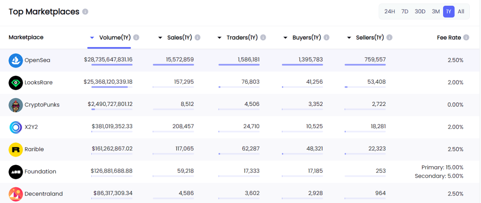Sort by Traders(1Y) column arrow

(x=220, y=38)
